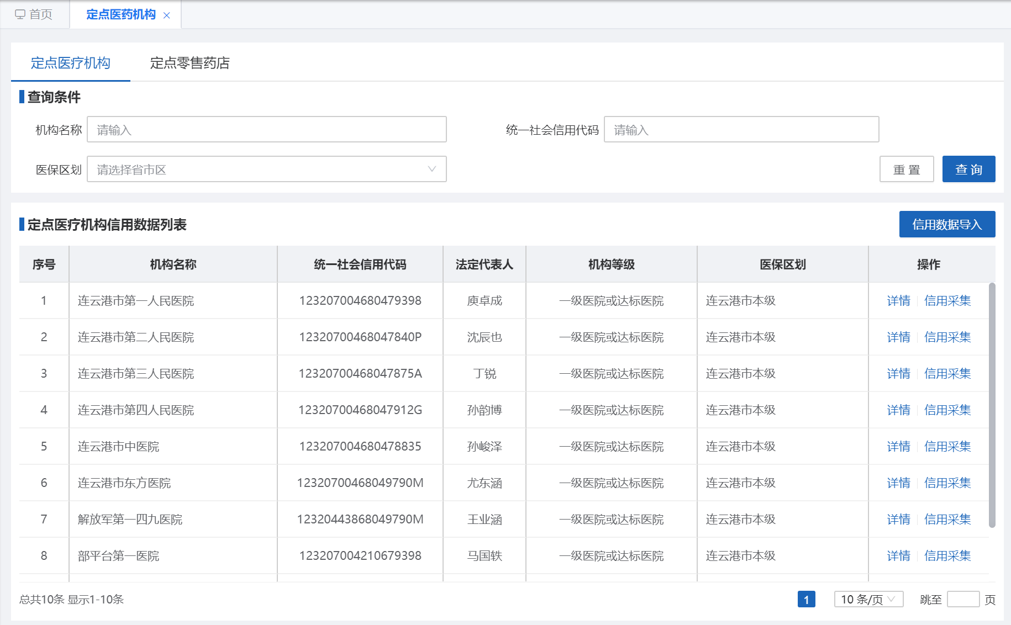Click the 查询 button
1011x625 pixels.
tap(969, 169)
